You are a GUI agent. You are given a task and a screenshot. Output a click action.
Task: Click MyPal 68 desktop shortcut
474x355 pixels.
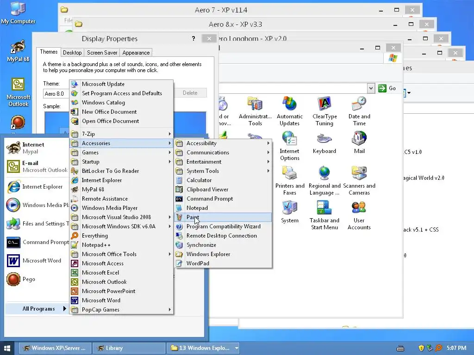point(18,51)
